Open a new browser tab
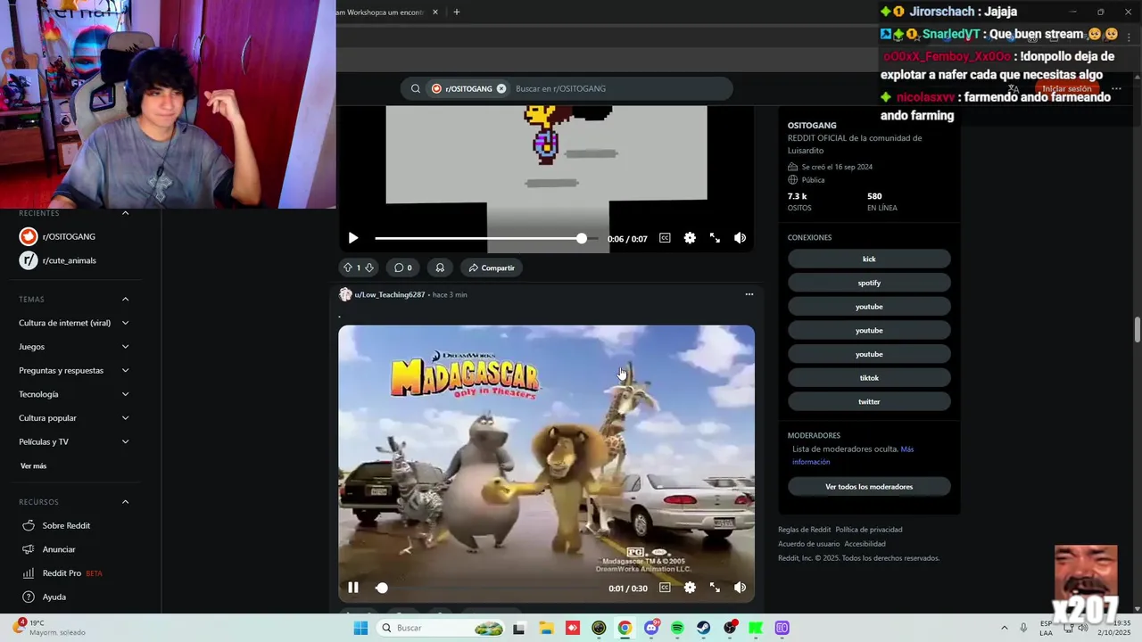 click(457, 12)
